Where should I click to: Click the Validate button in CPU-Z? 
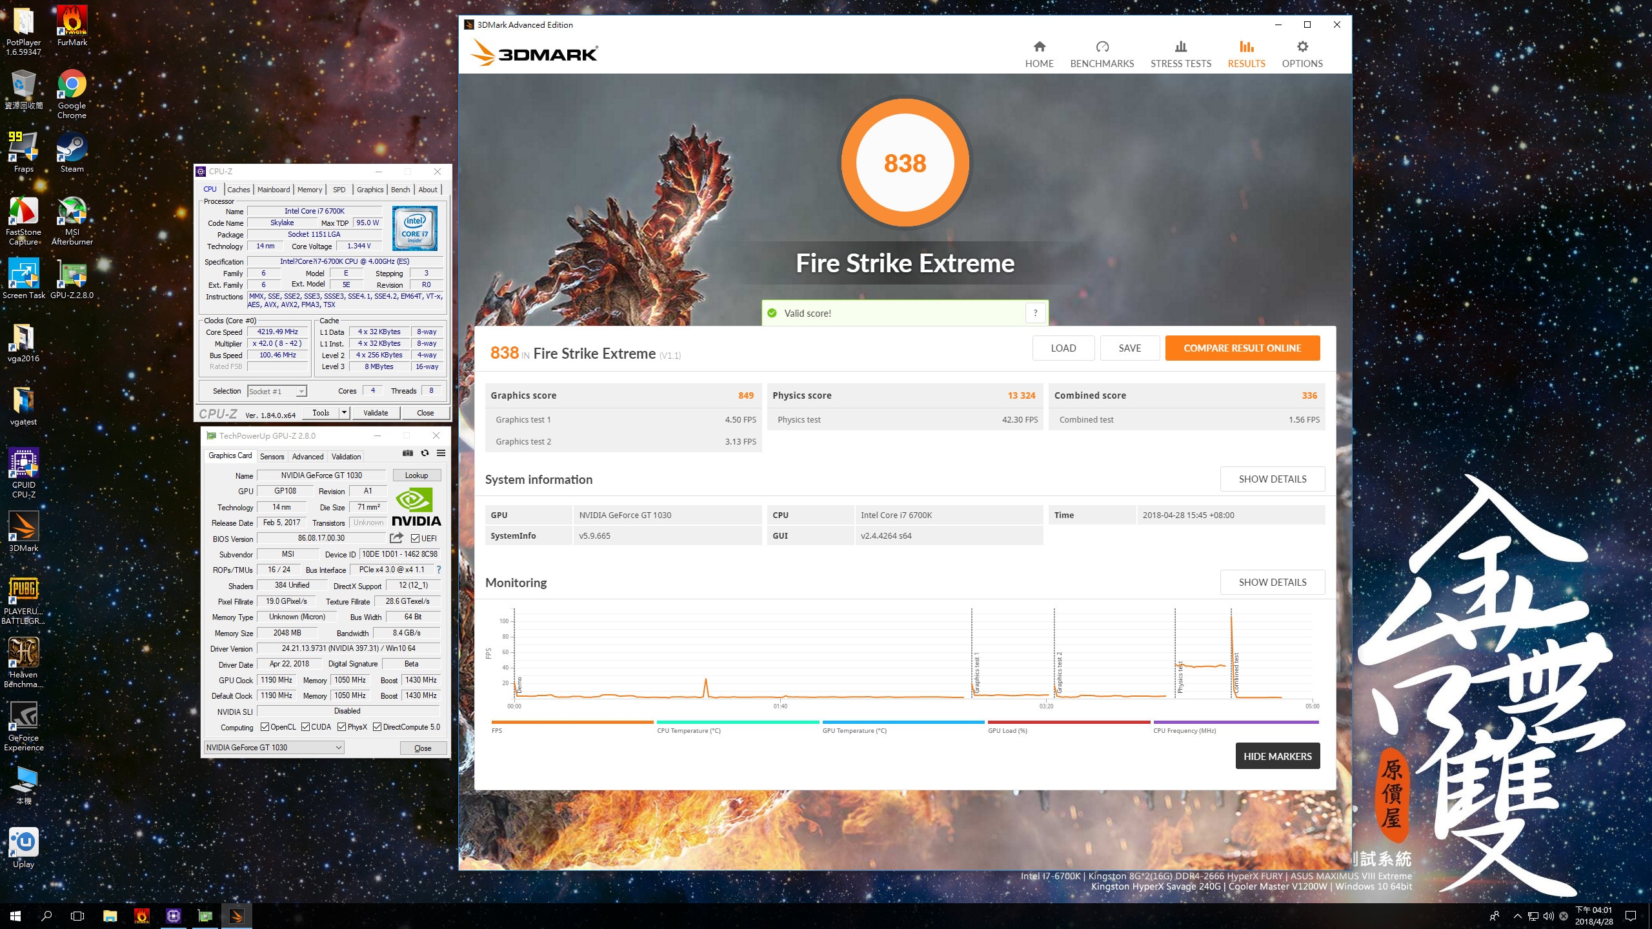[x=376, y=413]
